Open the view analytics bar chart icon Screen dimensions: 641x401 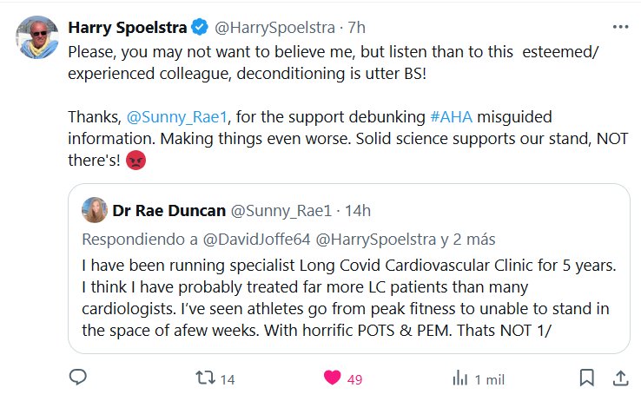(459, 378)
